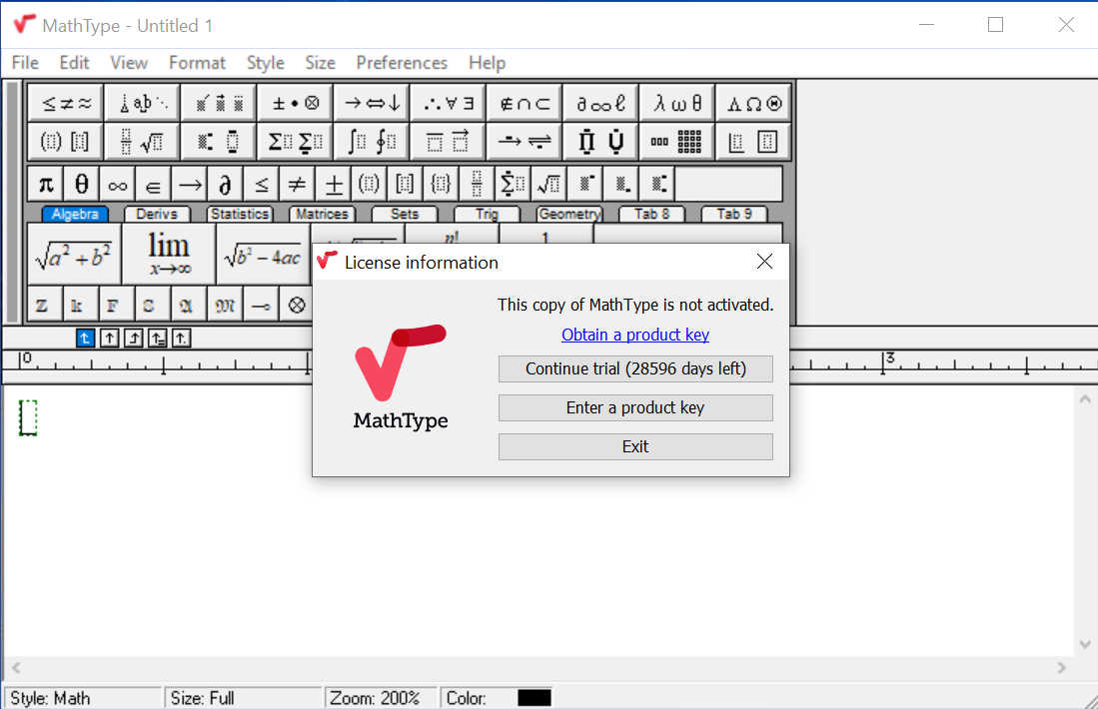Click the black Color swatch in status bar
This screenshot has height=709, width=1098.
point(535,698)
